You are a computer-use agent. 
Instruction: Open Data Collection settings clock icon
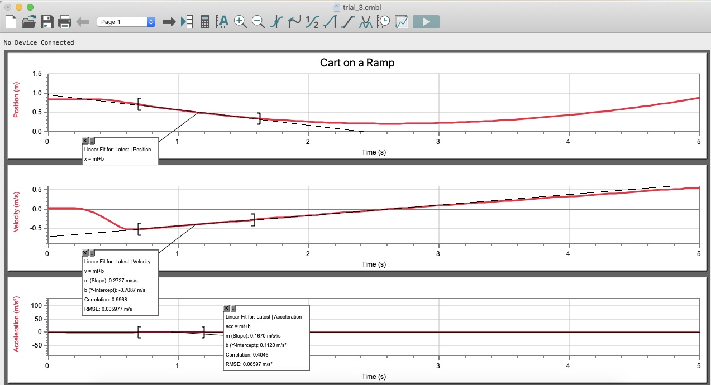pos(384,22)
